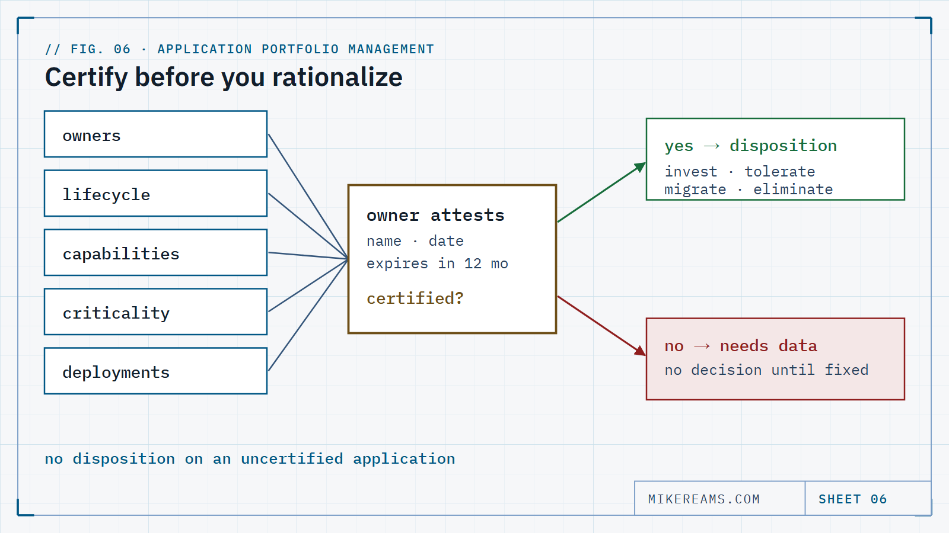The height and width of the screenshot is (533, 949).
Task: Click the 'owner attests' heading
Action: (x=435, y=216)
